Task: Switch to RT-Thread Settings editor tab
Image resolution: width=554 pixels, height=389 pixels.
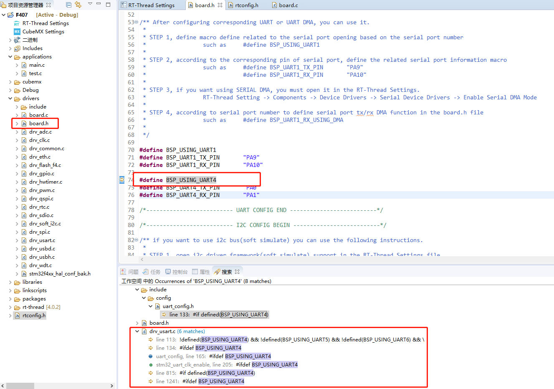Action: (x=151, y=5)
